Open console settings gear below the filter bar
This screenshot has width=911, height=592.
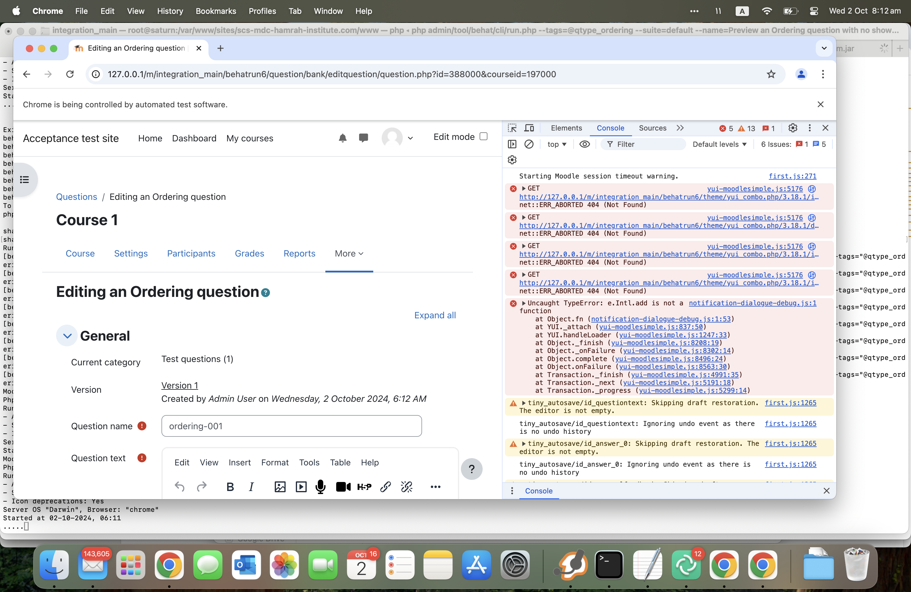(x=512, y=160)
